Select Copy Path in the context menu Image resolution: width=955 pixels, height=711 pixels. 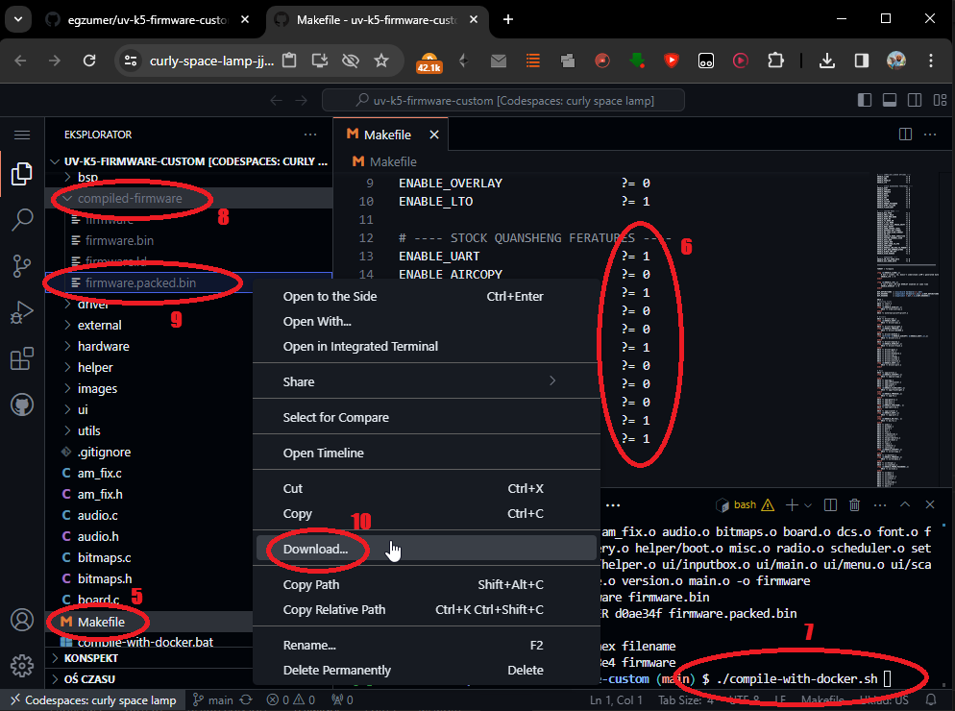point(310,584)
